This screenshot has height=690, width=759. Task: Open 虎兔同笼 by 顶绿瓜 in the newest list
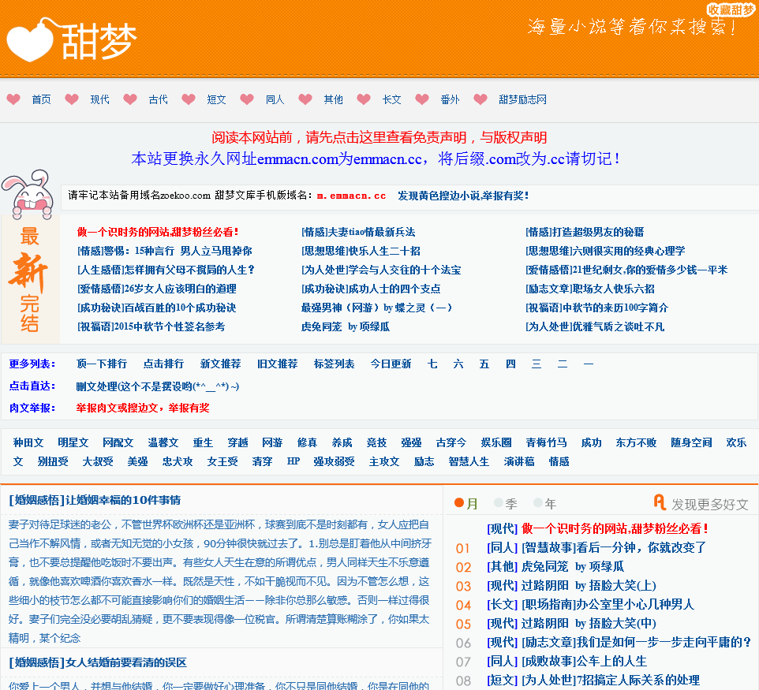click(346, 326)
